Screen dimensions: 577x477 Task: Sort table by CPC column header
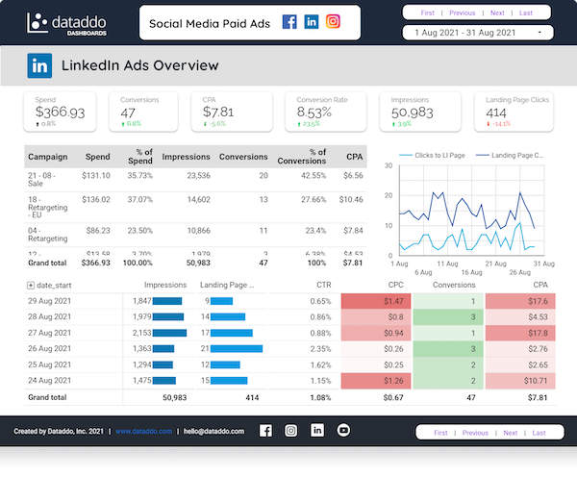coord(395,285)
